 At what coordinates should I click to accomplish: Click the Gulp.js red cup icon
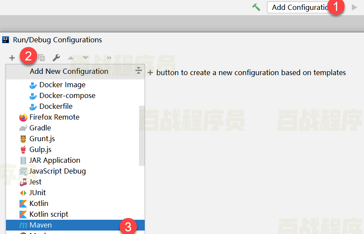[x=23, y=150]
